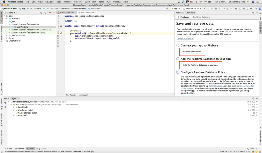This screenshot has width=262, height=153.
Task: Open Build panel settings gear
Action: pos(253,99)
